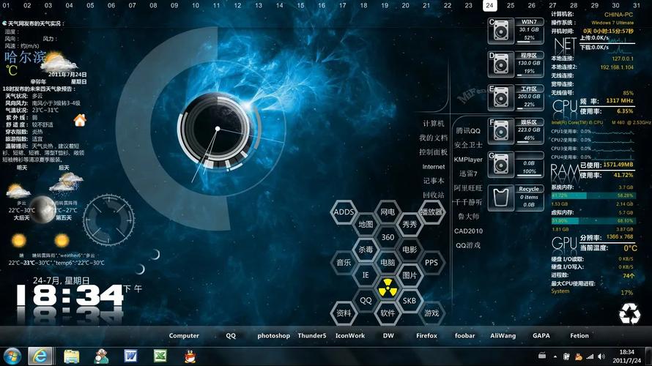Click the volume speaker tray icon
The image size is (652, 366).
tap(601, 356)
